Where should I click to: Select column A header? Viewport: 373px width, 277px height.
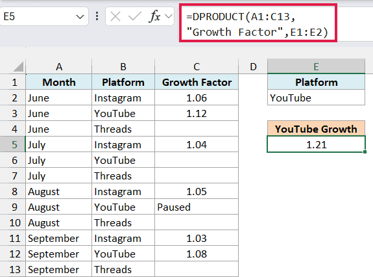click(x=59, y=67)
